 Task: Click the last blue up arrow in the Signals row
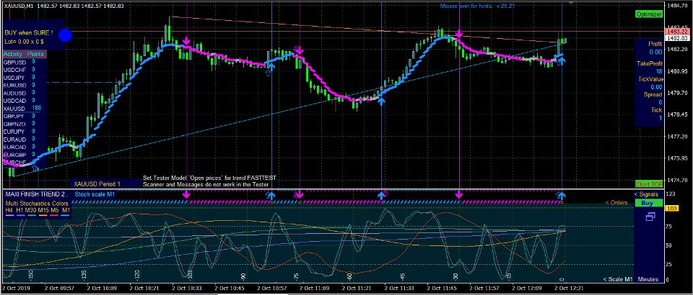click(562, 195)
